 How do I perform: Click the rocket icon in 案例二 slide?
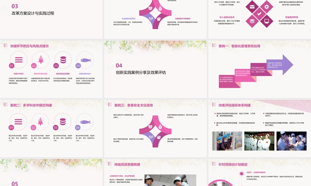pos(40,121)
